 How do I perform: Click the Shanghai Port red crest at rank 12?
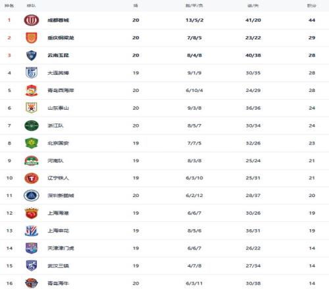click(32, 213)
